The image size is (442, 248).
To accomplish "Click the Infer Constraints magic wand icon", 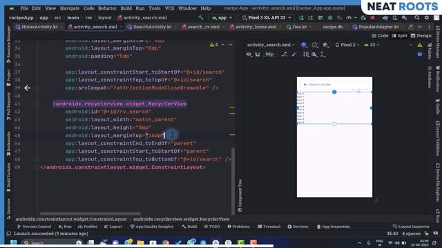I will coord(294,54).
